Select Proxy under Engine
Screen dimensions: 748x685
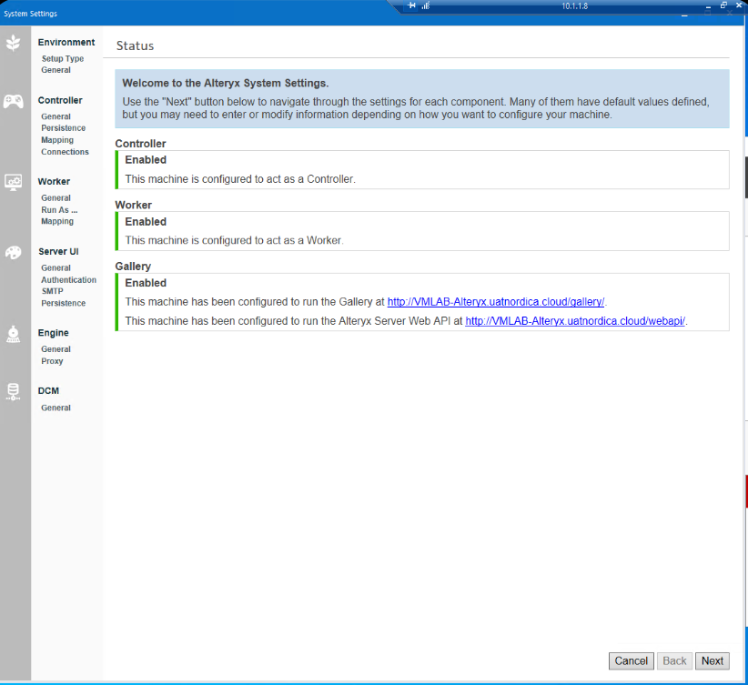tap(52, 361)
